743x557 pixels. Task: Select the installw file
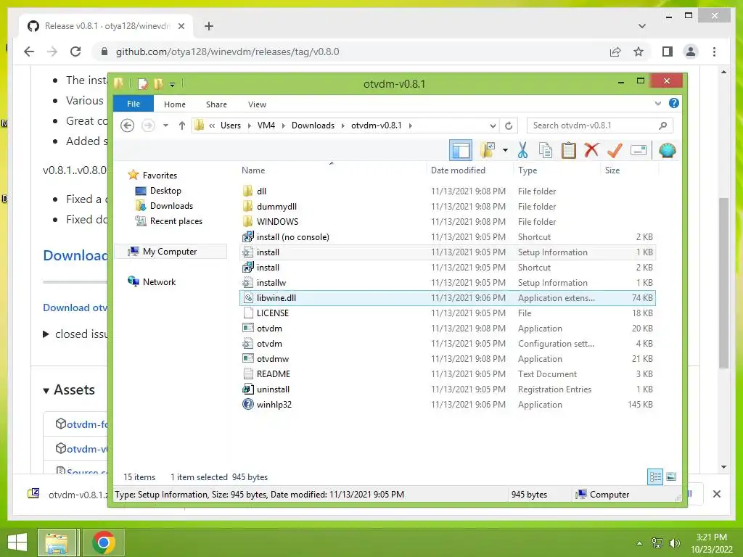pyautogui.click(x=448, y=283)
